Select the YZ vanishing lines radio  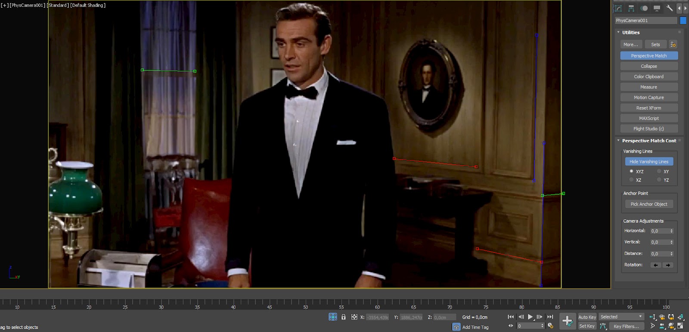659,180
